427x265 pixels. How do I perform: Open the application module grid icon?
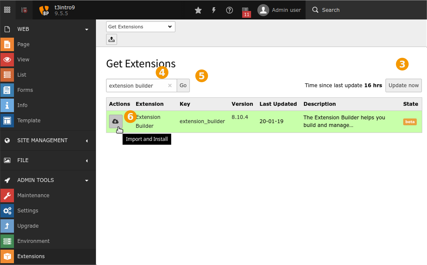click(7, 10)
